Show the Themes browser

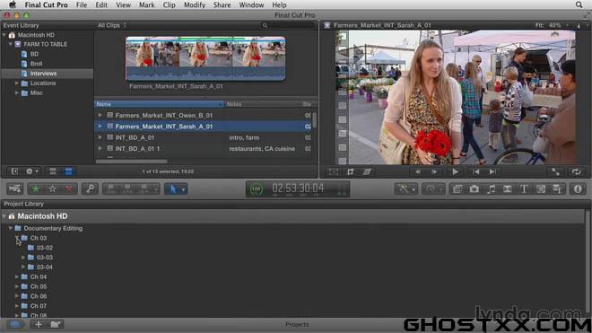pos(557,188)
